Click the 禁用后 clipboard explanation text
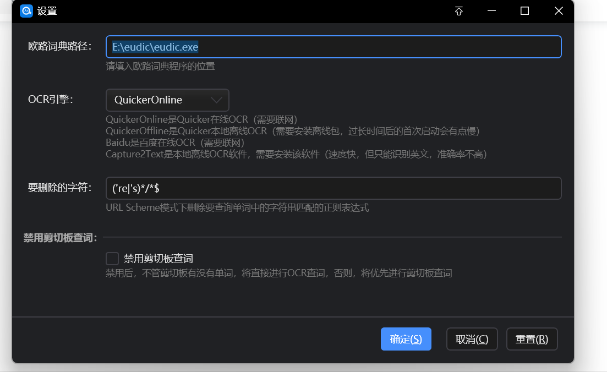 click(x=278, y=273)
